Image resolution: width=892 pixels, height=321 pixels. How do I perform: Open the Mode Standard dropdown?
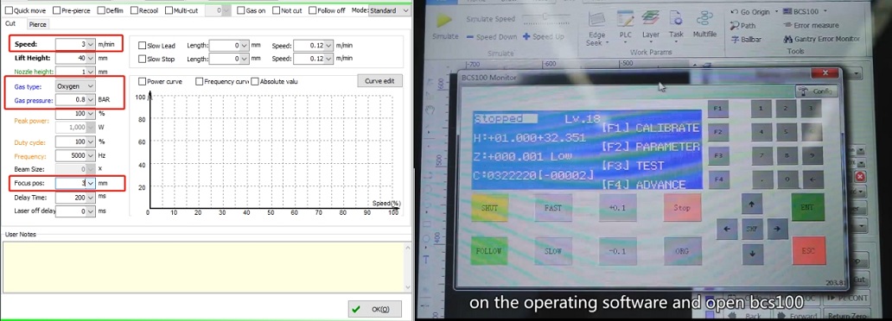[x=390, y=10]
